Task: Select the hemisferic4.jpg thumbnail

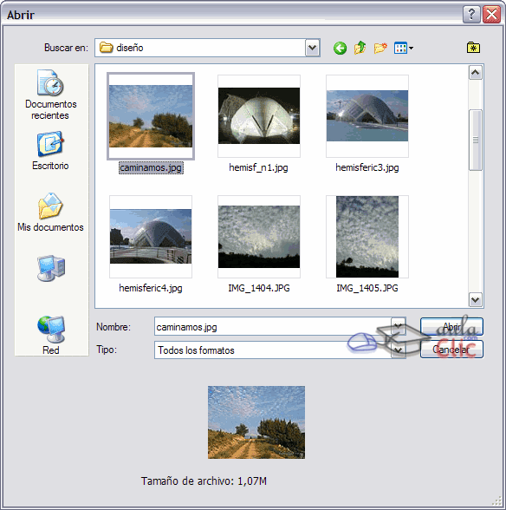Action: tap(151, 237)
